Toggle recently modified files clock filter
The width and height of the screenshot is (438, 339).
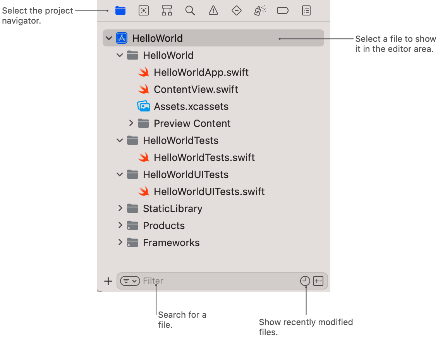pyautogui.click(x=305, y=281)
